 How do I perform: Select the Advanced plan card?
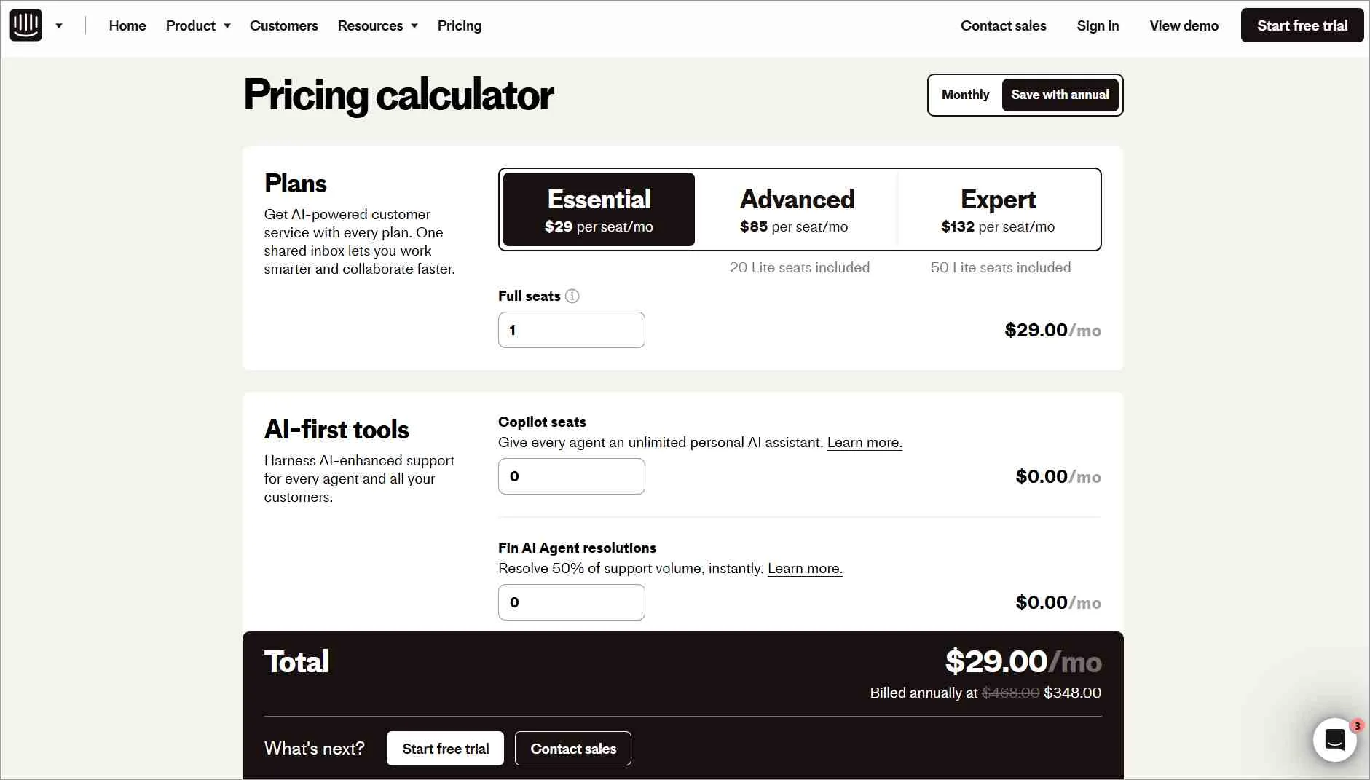click(x=797, y=209)
